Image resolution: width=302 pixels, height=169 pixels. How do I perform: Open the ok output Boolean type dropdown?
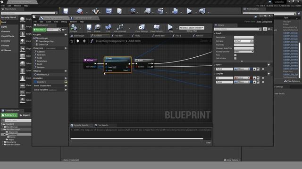[x=242, y=78]
